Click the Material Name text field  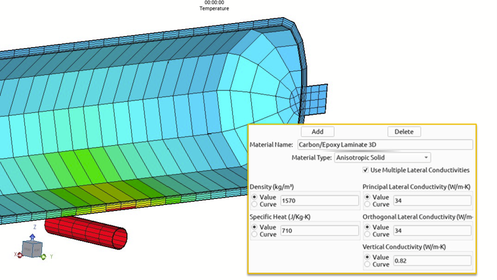(384, 145)
